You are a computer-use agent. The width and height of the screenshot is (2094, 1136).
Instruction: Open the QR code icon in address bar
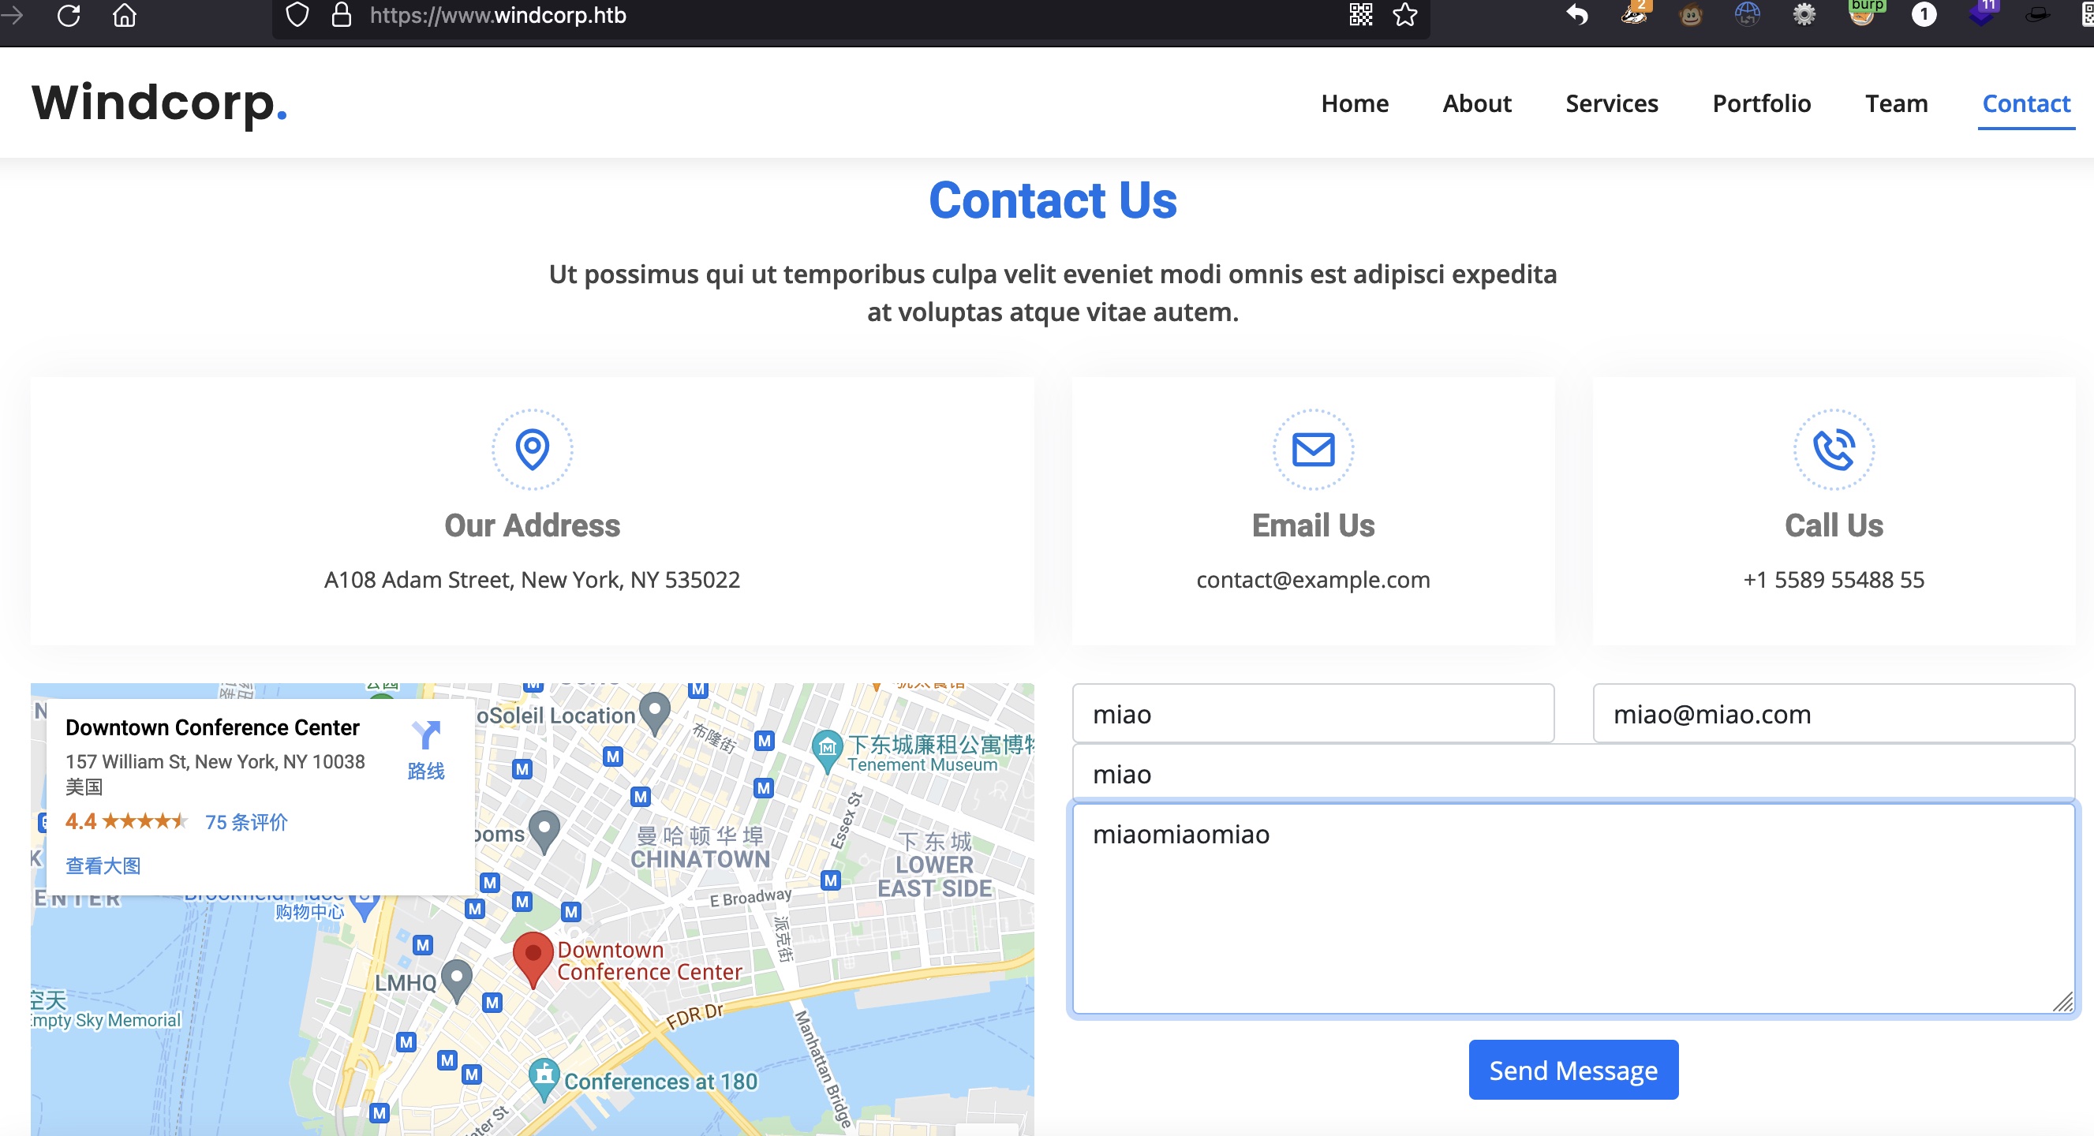1361,16
